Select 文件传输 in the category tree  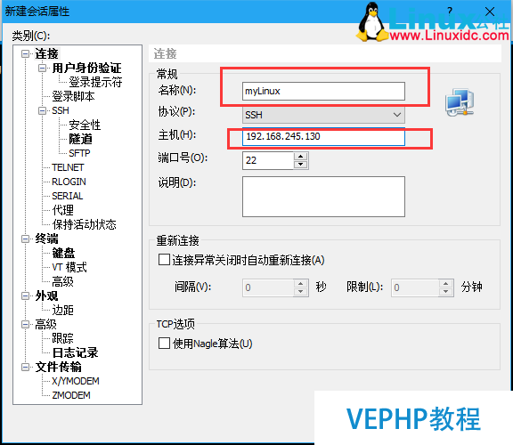pyautogui.click(x=58, y=368)
